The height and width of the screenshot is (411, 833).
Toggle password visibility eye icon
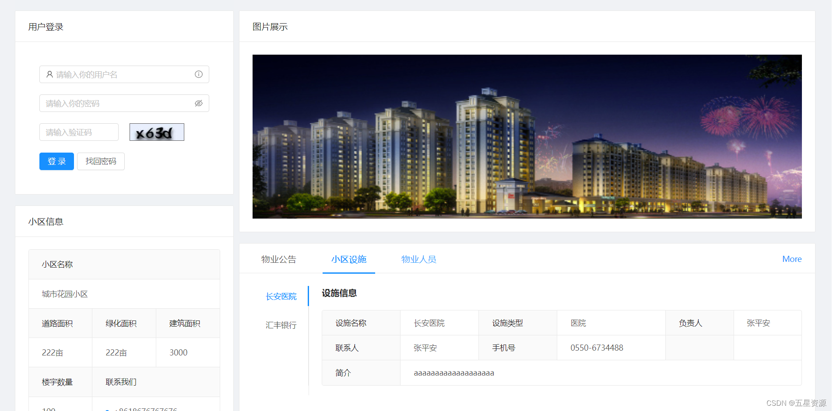tap(199, 103)
